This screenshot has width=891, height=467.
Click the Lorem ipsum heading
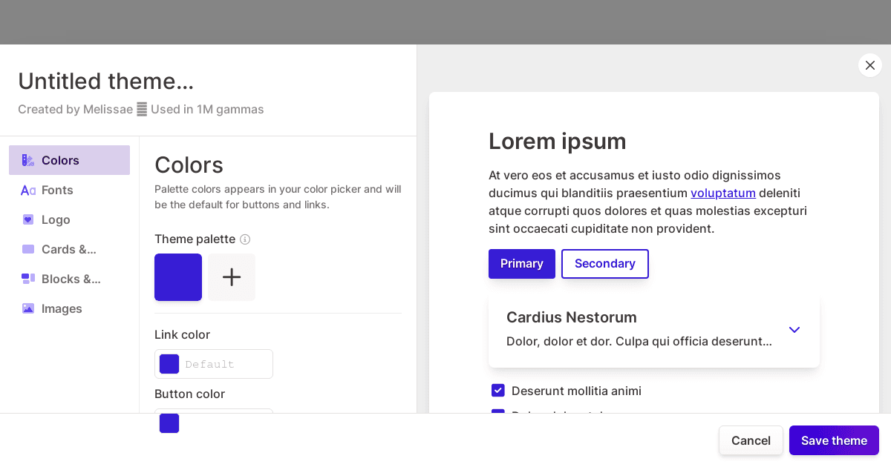[x=558, y=141]
